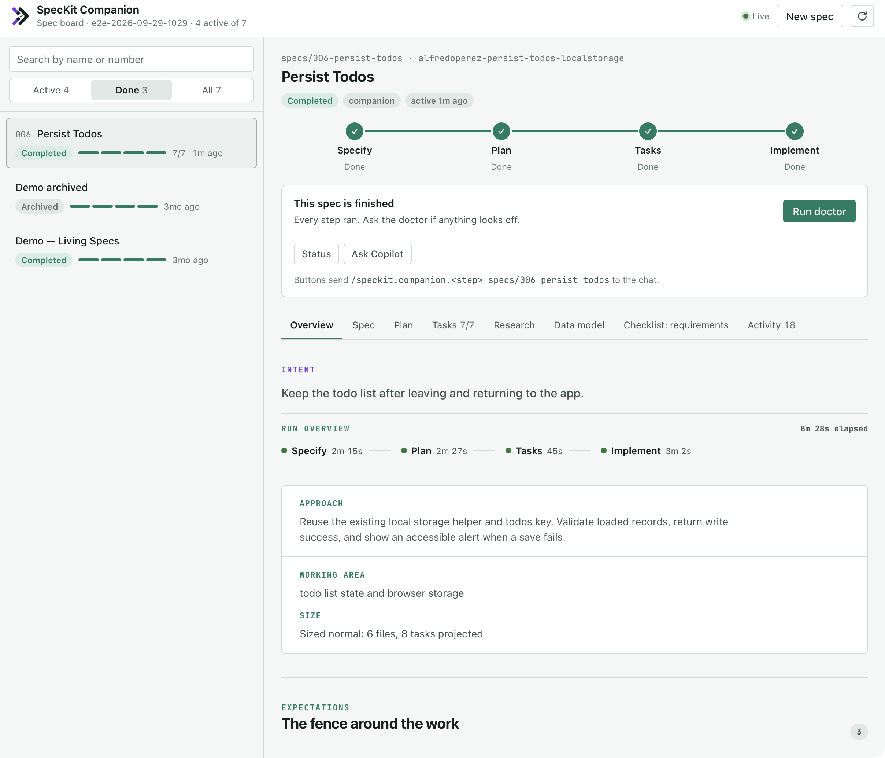Click the SpecKit Companion logo icon
The width and height of the screenshot is (885, 758).
(x=20, y=16)
